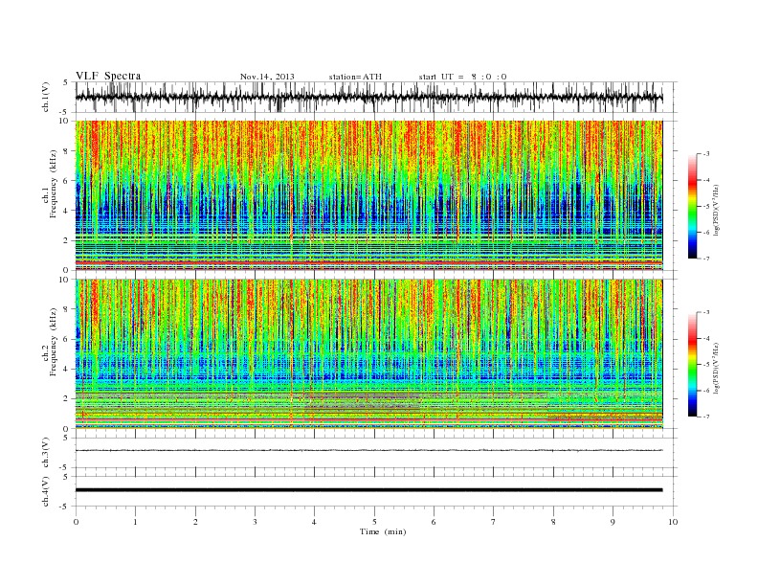Click the "-3" tick on upper color bar

pos(705,154)
